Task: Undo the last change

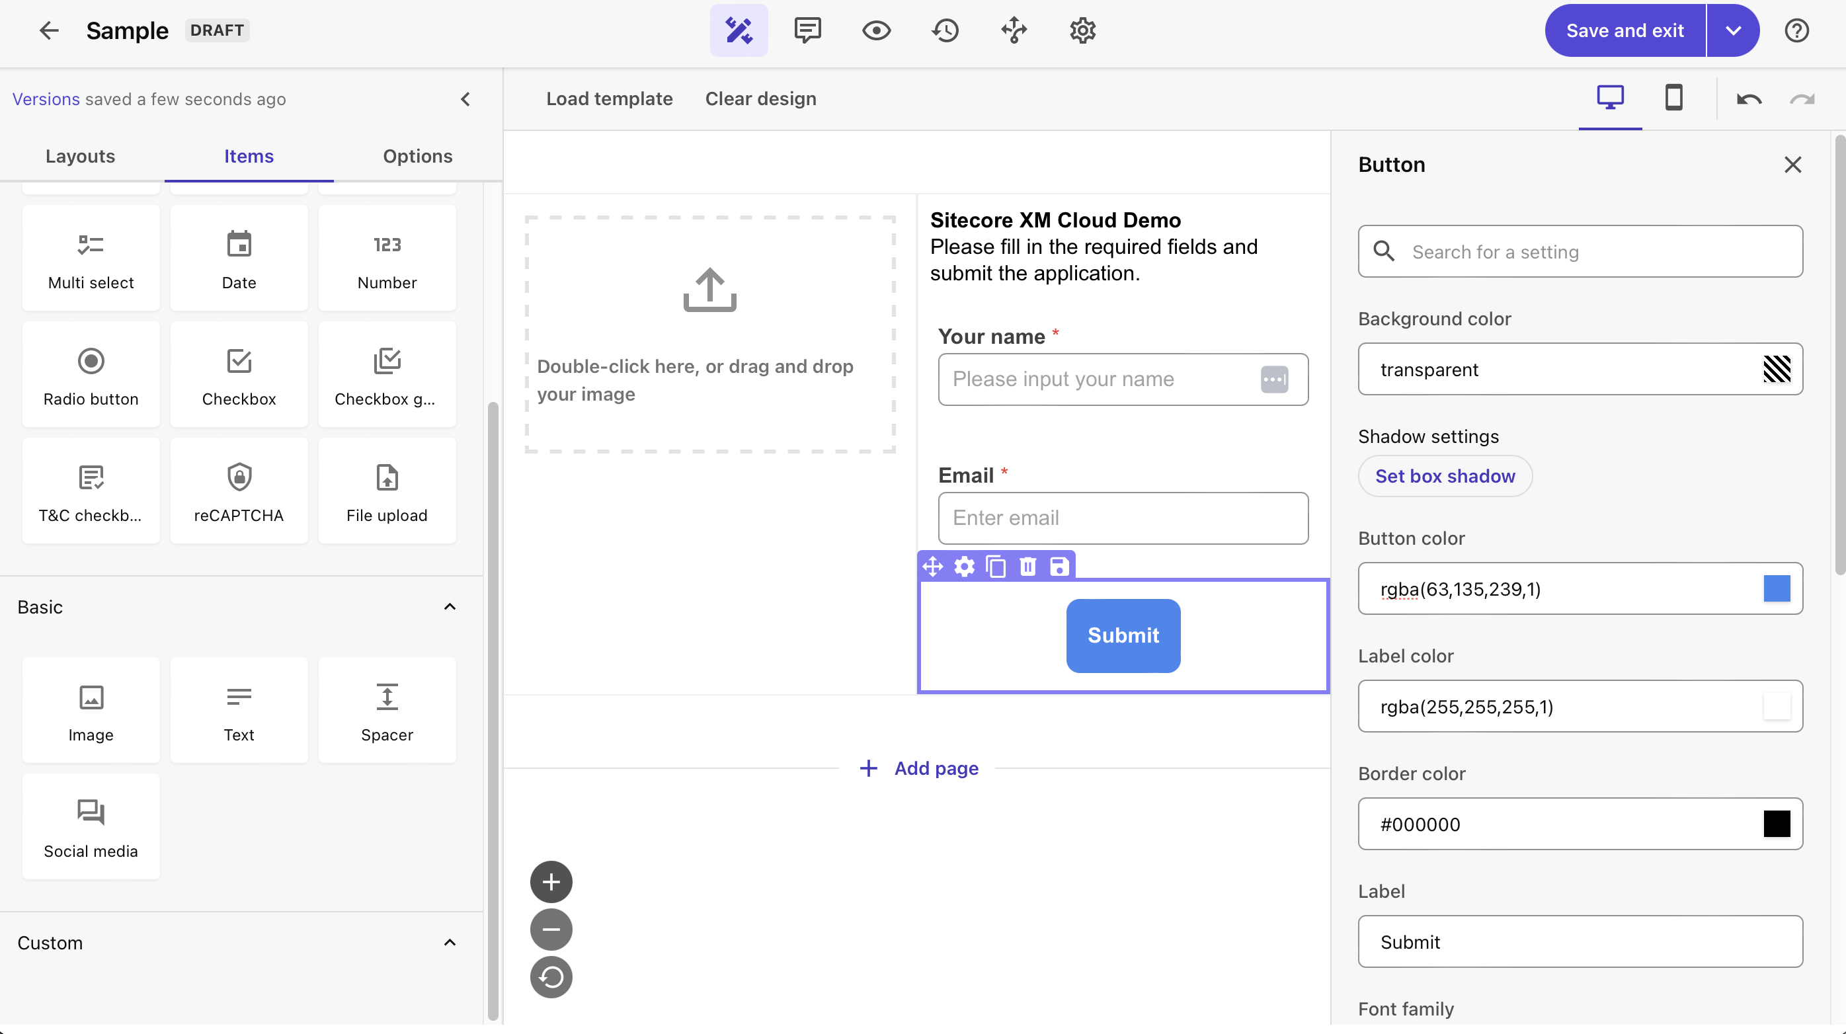Action: (x=1749, y=99)
